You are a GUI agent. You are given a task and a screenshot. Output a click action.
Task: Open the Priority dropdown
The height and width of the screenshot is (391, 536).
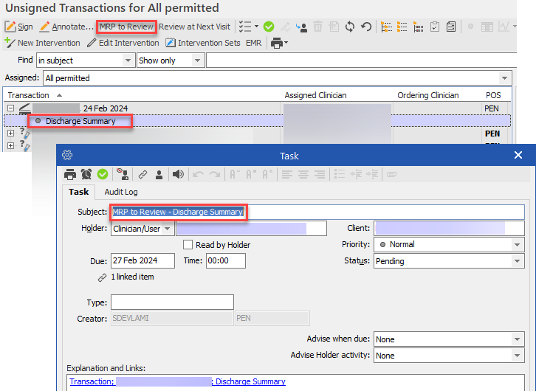pyautogui.click(x=517, y=244)
